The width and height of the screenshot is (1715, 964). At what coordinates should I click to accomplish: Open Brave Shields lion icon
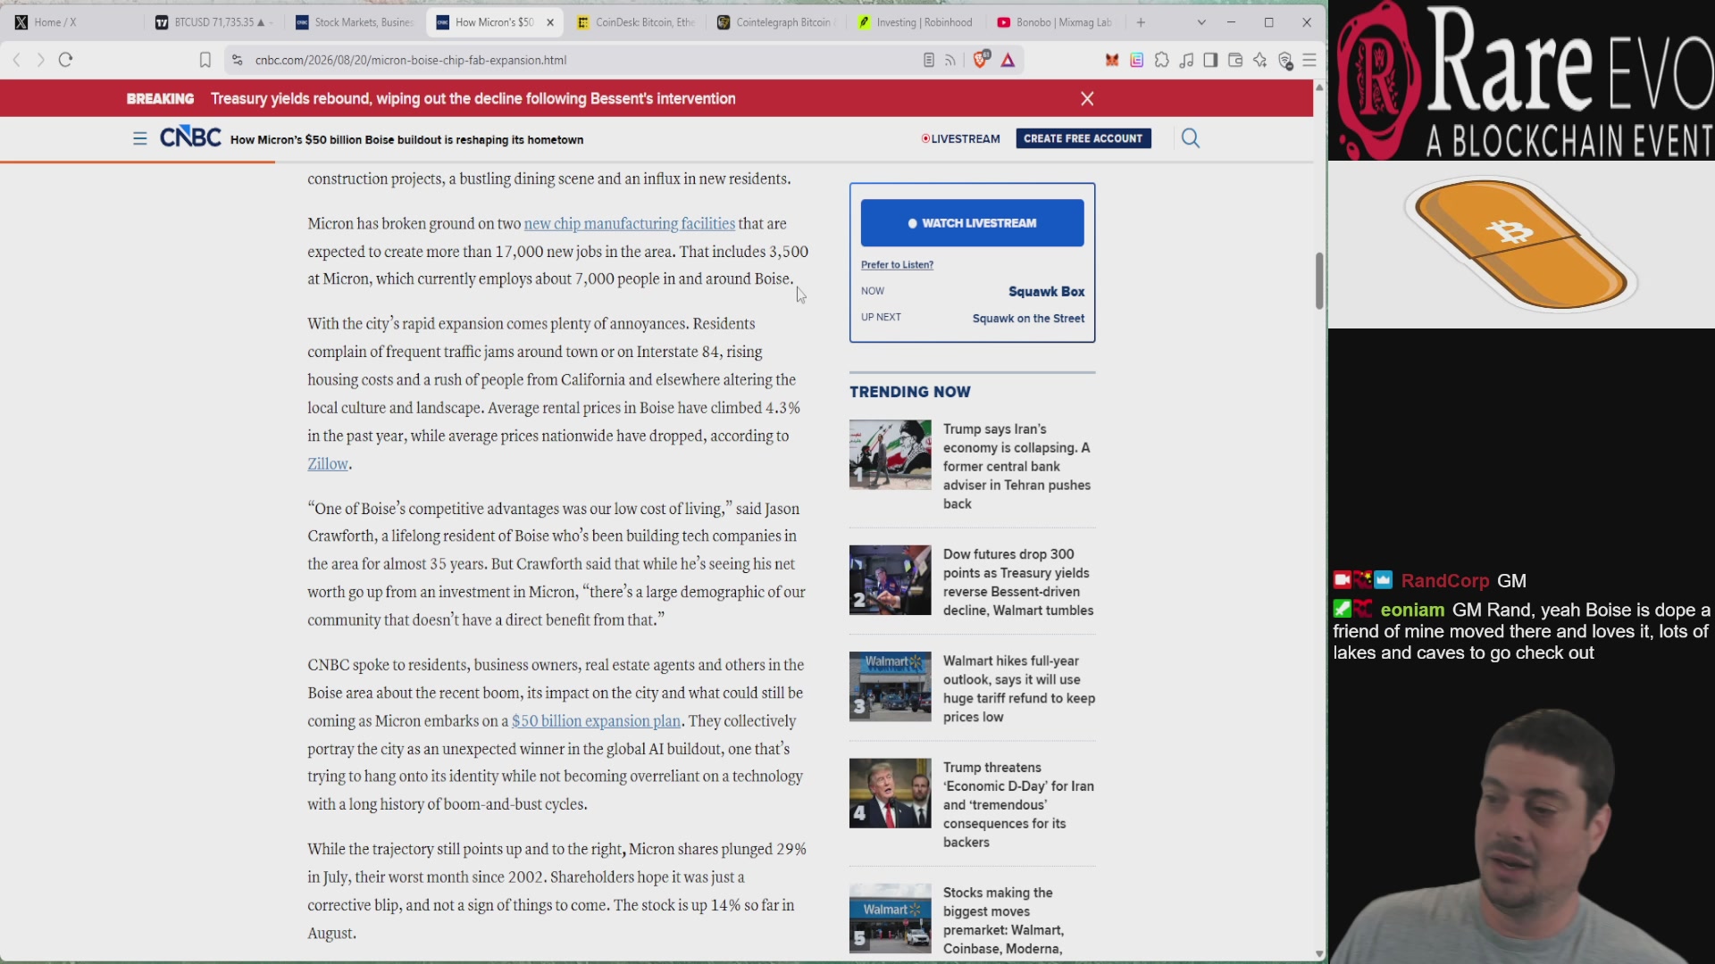pyautogui.click(x=982, y=60)
